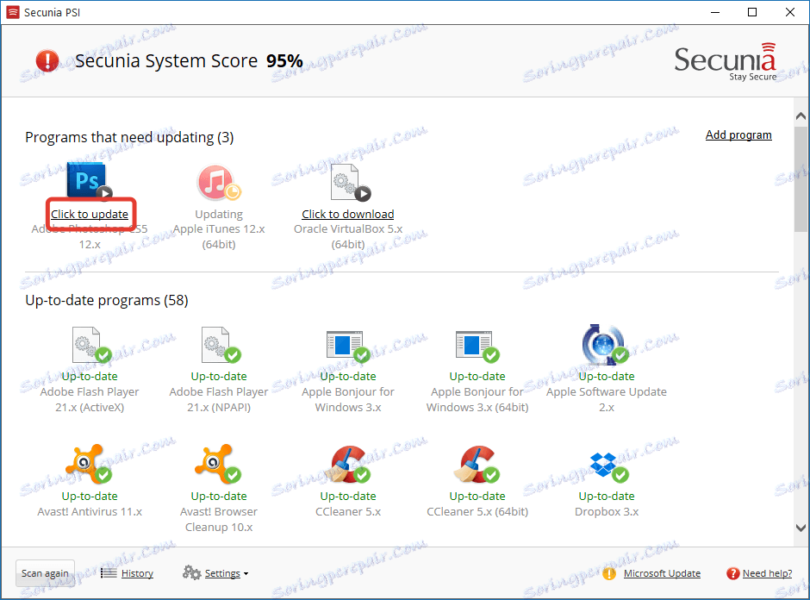Maximize the Secunia PSI window

tap(752, 12)
